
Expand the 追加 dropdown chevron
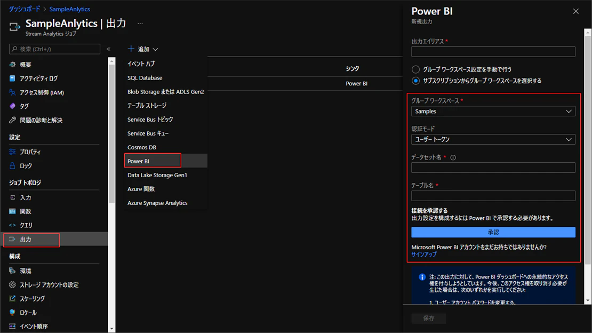156,50
